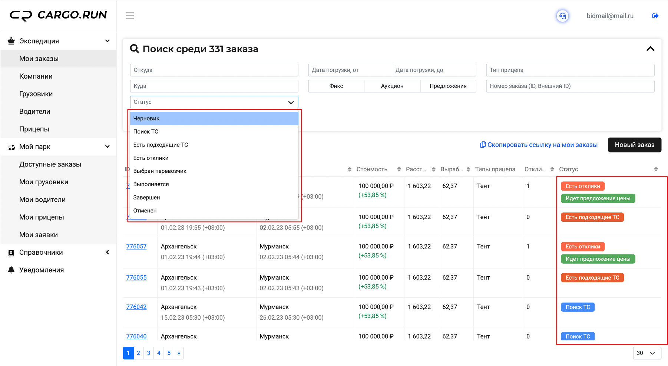Open the page size 30 dropdown
This screenshot has height=366, width=668.
pyautogui.click(x=647, y=353)
